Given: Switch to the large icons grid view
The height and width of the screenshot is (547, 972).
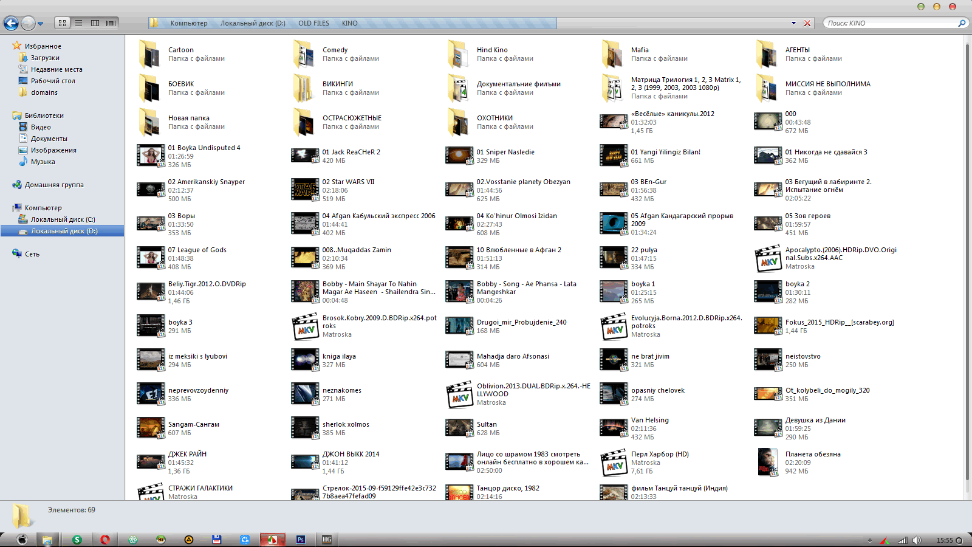Looking at the screenshot, I should pyautogui.click(x=62, y=23).
